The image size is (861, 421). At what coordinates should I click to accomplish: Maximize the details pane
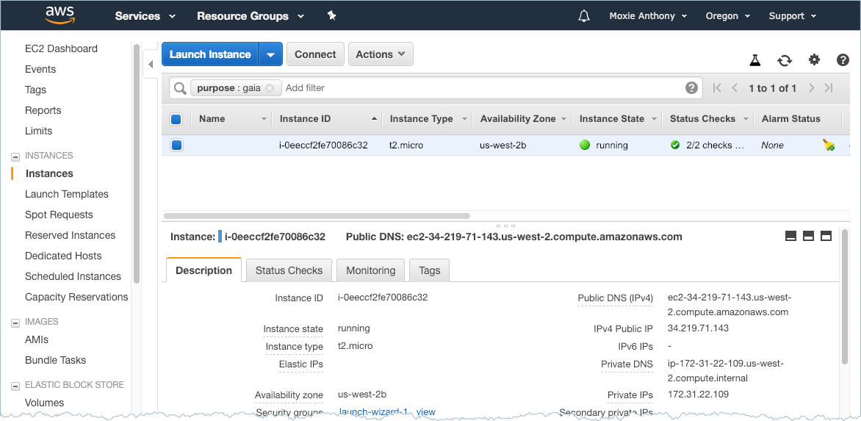pos(826,236)
